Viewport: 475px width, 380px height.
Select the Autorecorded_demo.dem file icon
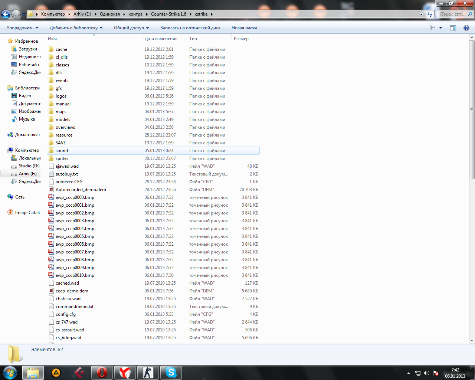coord(51,190)
